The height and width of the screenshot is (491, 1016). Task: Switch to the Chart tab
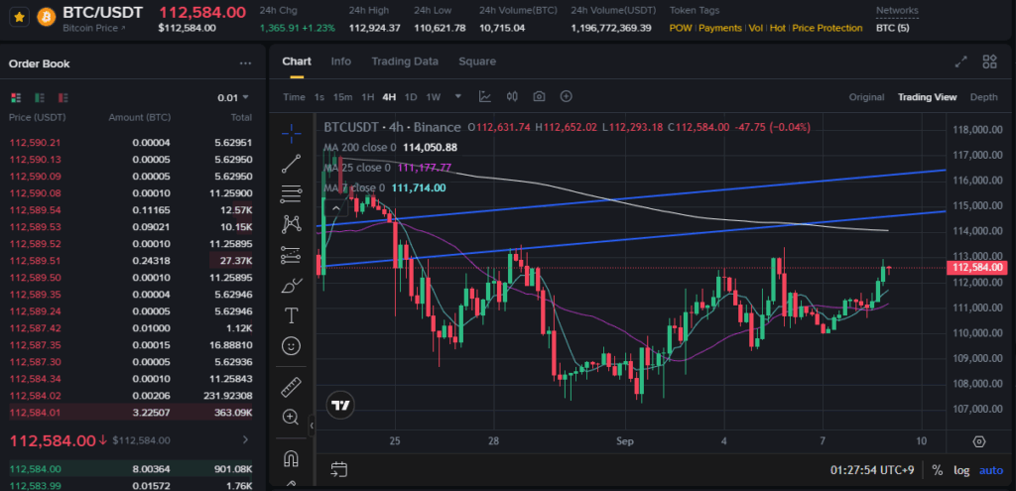click(x=297, y=61)
